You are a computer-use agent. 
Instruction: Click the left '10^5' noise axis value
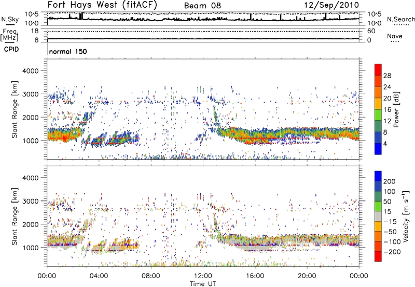[x=32, y=15]
